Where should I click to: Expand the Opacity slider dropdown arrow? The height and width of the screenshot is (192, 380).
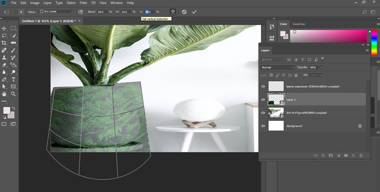coord(321,67)
